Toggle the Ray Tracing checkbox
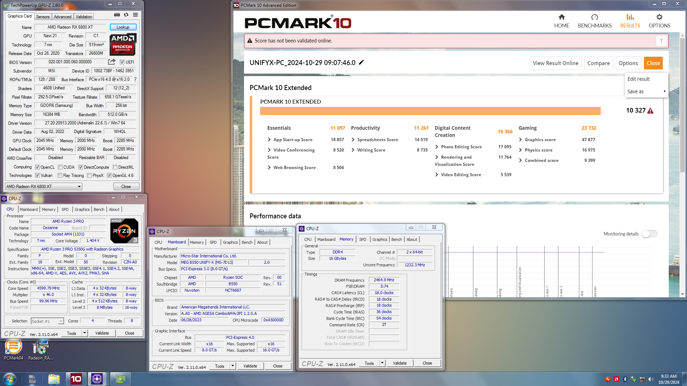 tap(60, 175)
